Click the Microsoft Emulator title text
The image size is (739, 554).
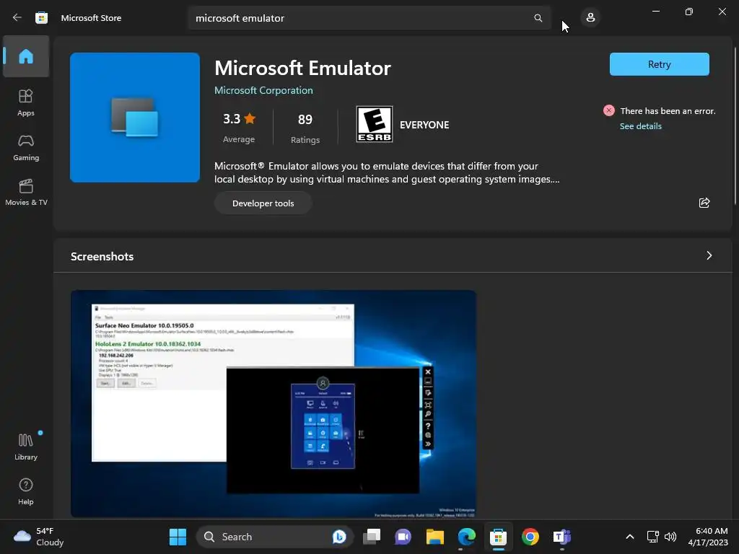click(x=302, y=69)
